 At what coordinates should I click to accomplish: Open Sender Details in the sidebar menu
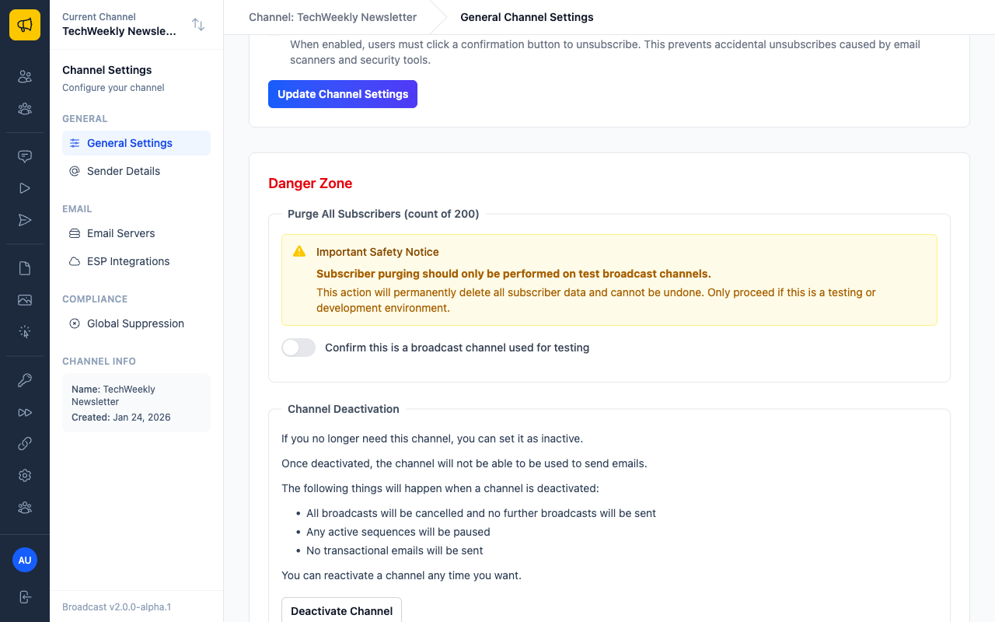[136, 171]
